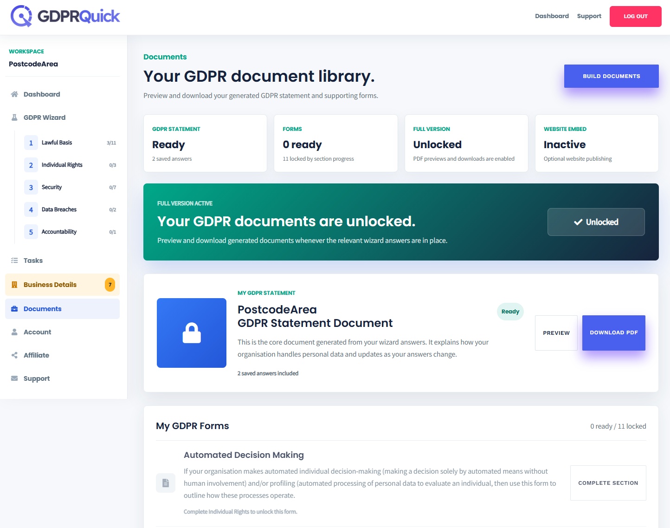Click the Accountability 0/1 progress count
This screenshot has height=528, width=670.
click(x=112, y=232)
